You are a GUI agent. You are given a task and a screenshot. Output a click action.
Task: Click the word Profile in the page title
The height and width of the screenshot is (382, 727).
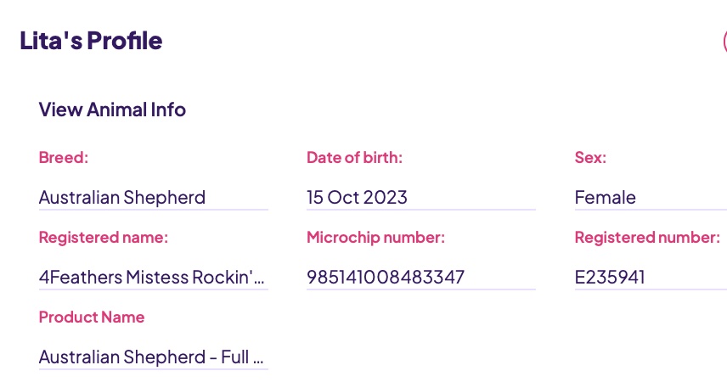click(126, 40)
